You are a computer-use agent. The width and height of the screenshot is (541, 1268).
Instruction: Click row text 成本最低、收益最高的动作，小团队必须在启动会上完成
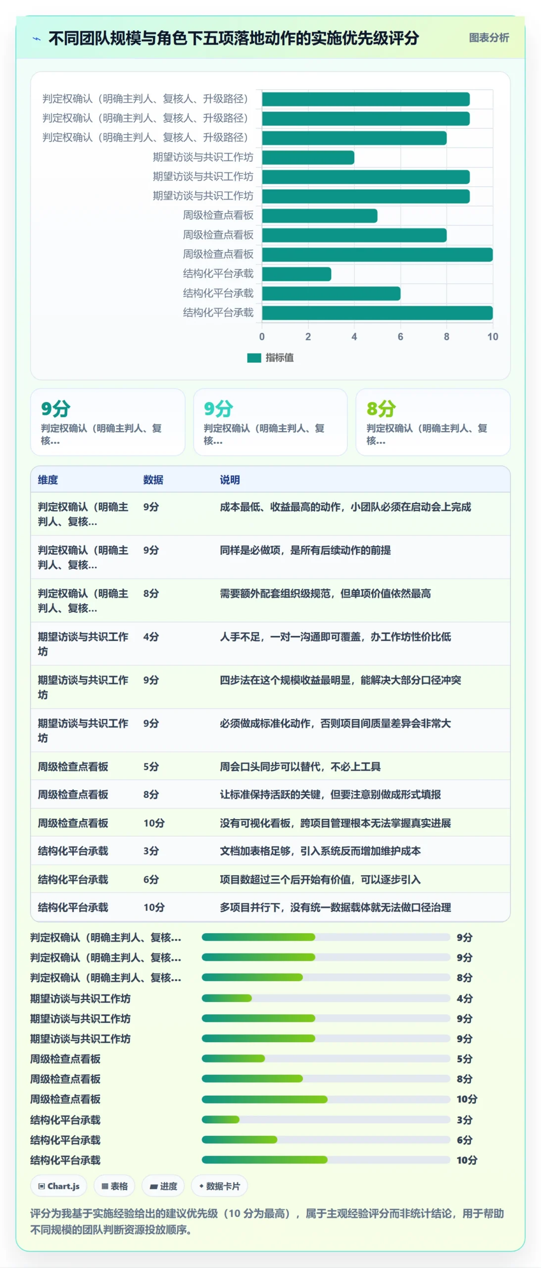[345, 507]
